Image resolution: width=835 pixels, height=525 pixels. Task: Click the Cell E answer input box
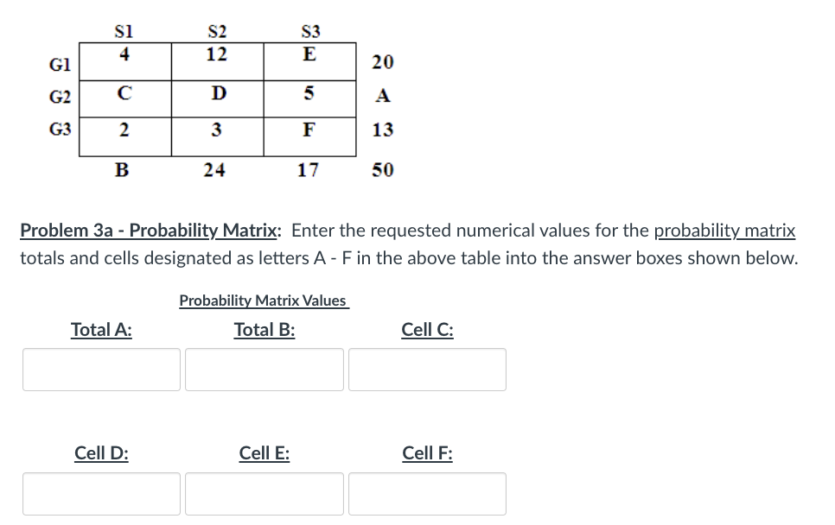tap(264, 493)
